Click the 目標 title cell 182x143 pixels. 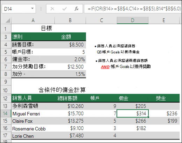pyautogui.click(x=47, y=28)
